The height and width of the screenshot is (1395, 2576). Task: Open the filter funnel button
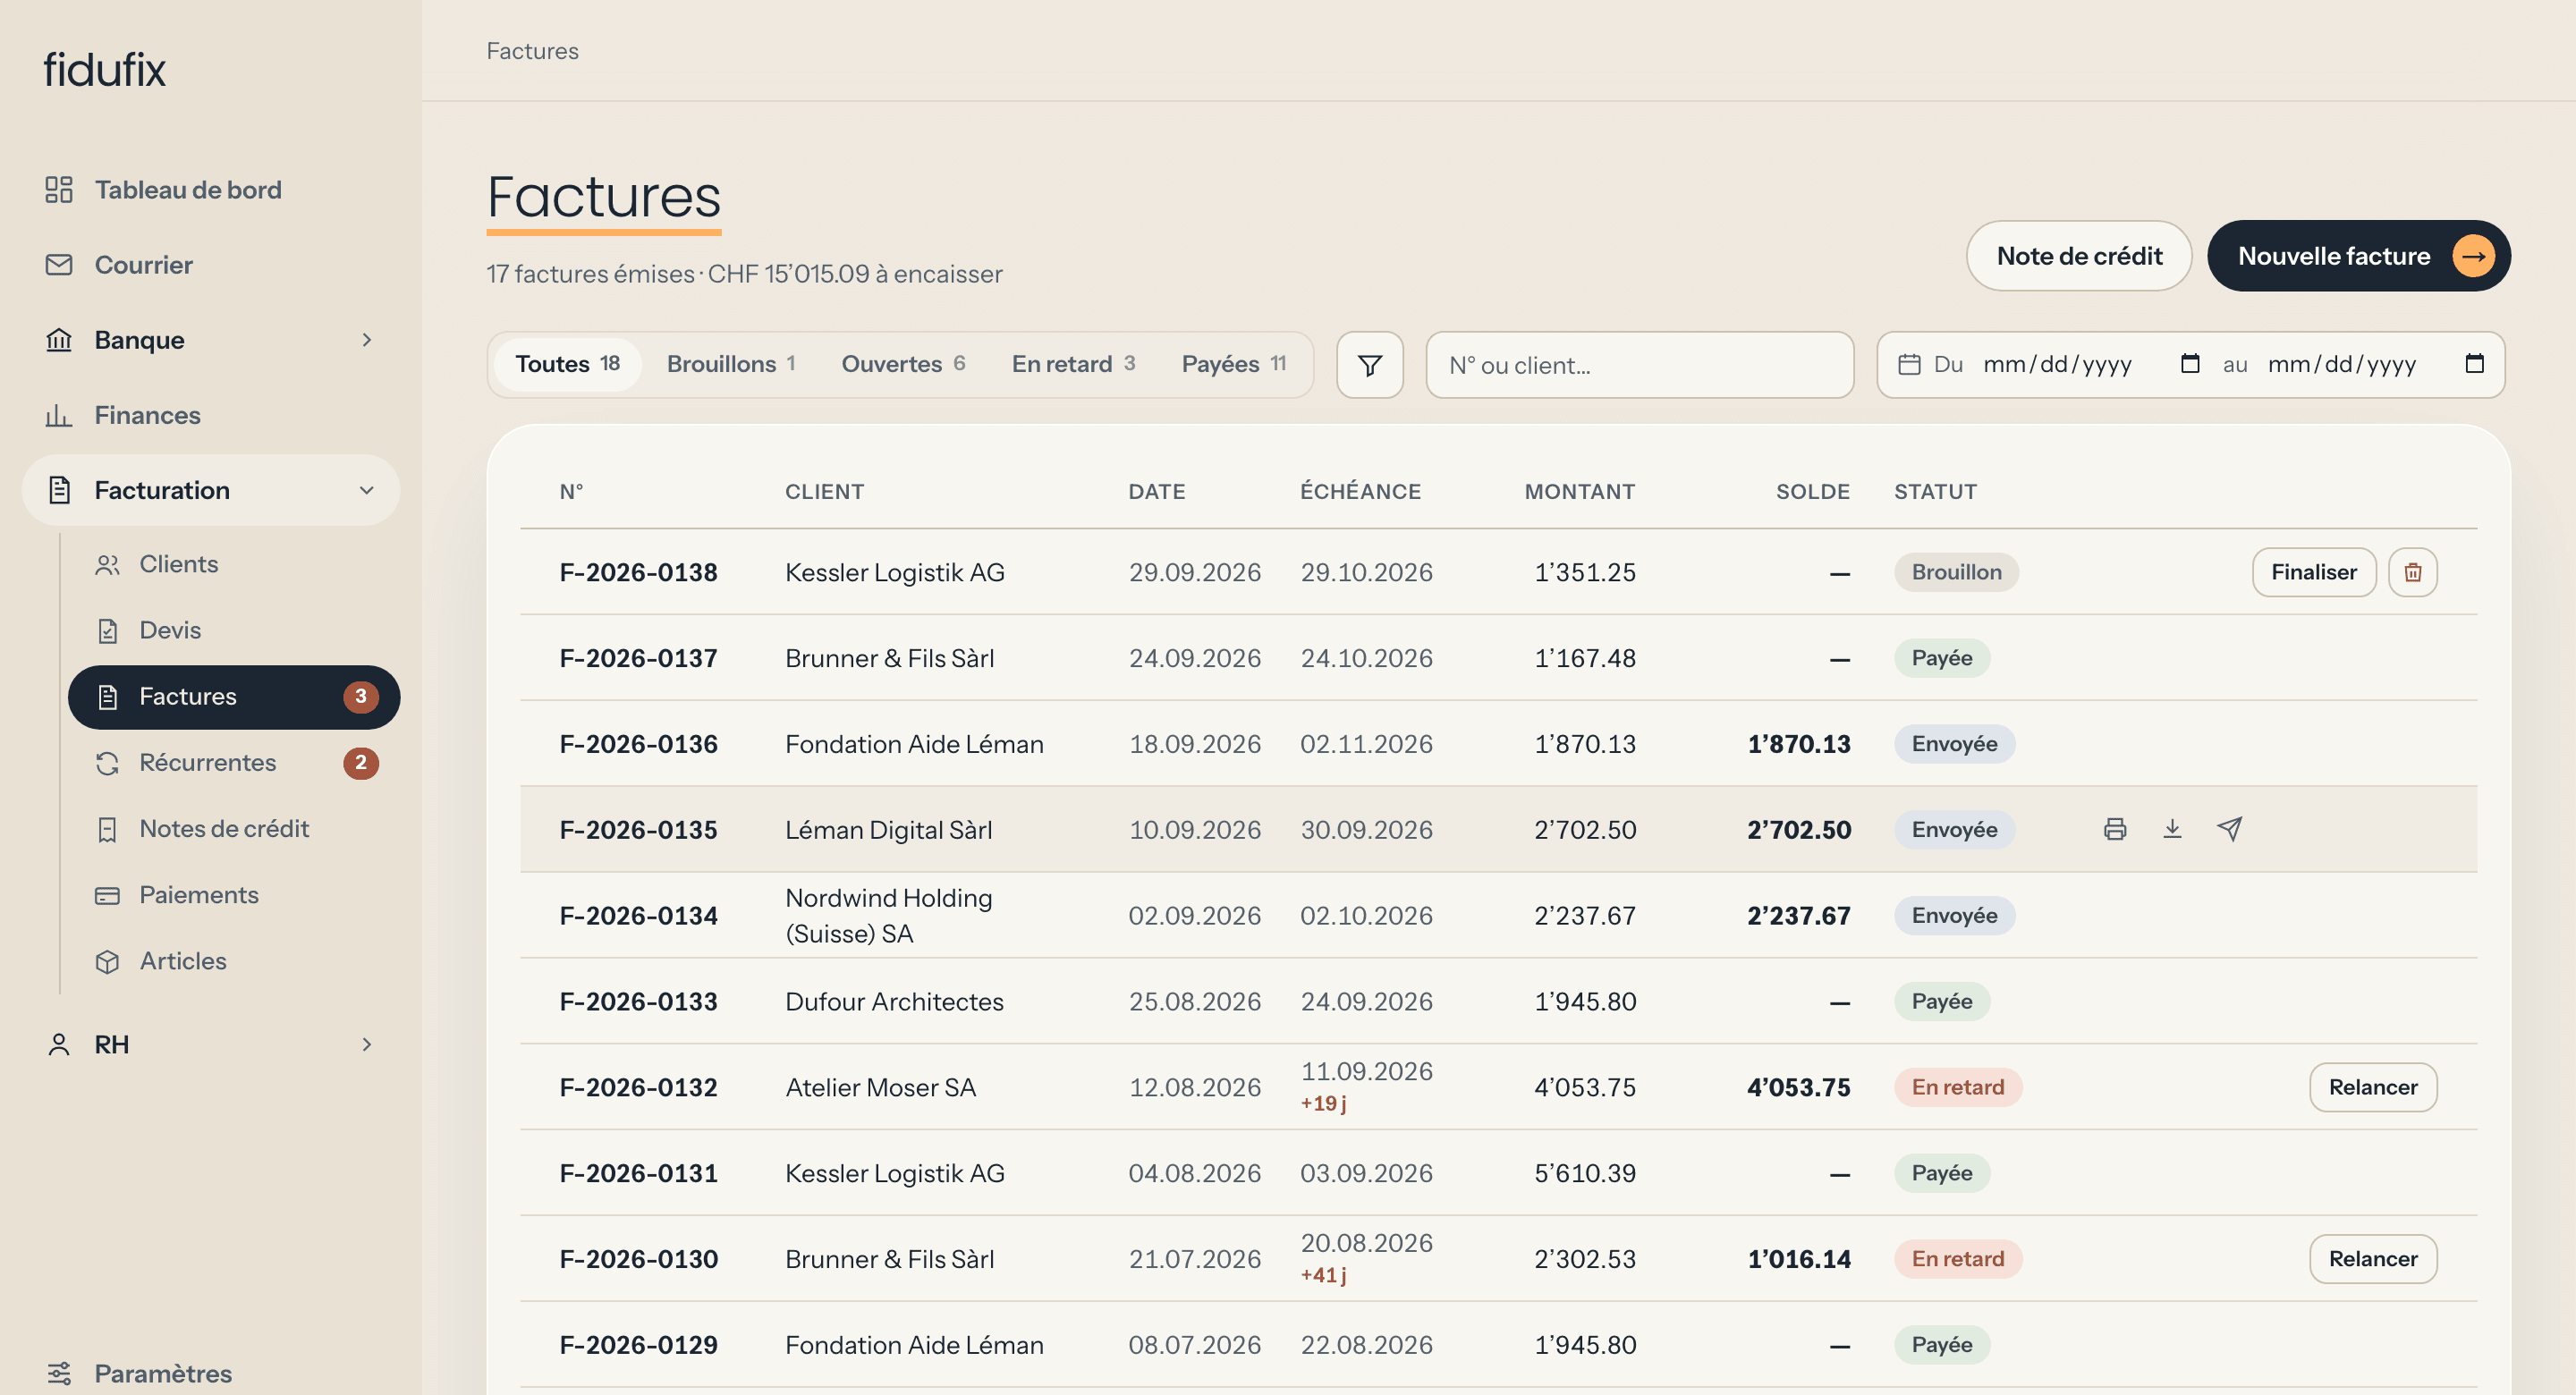1369,365
